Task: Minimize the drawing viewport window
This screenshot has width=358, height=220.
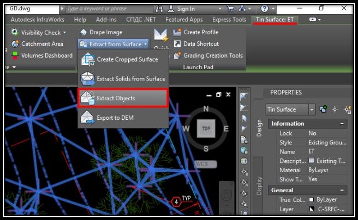Action: click(208, 95)
